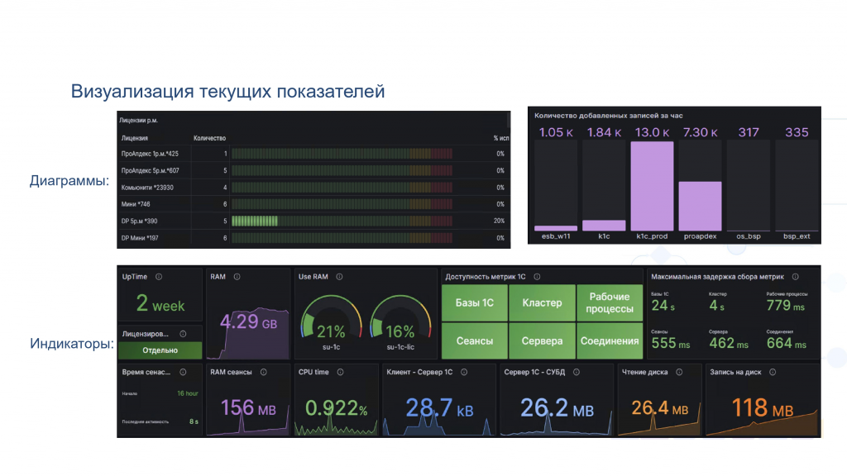The width and height of the screenshot is (847, 476).
Task: Click the 156 MB RAM sessions value
Action: [248, 408]
